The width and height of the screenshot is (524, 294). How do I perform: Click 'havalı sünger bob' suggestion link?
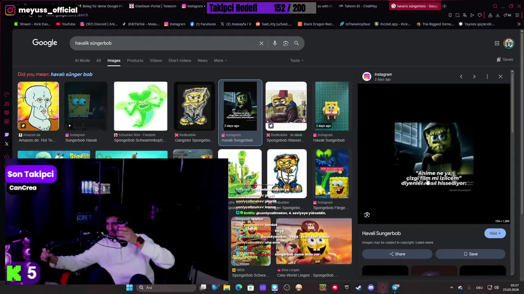pyautogui.click(x=72, y=74)
